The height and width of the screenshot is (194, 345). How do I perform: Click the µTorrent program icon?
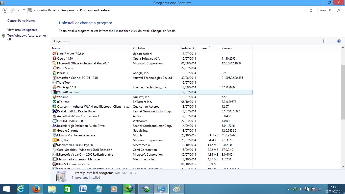click(54, 102)
